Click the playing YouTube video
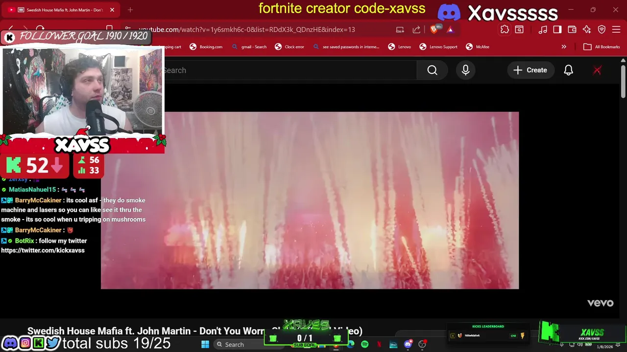 [x=310, y=200]
